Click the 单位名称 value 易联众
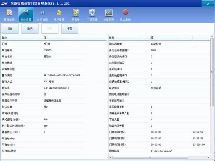This screenshot has height=161, width=215. 47,56
